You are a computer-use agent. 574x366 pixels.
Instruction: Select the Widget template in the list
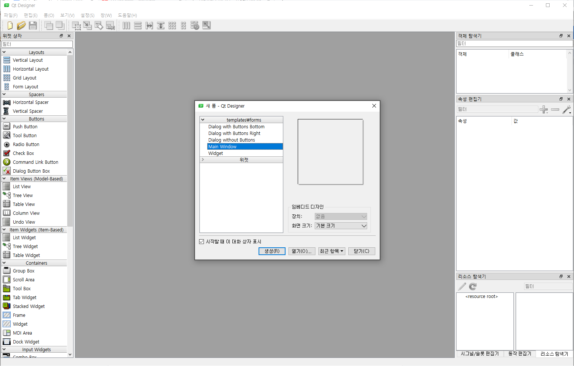point(215,153)
